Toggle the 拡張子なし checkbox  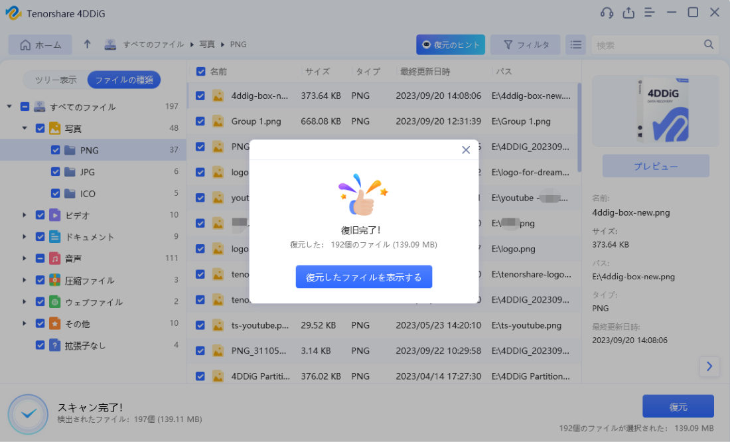point(40,345)
